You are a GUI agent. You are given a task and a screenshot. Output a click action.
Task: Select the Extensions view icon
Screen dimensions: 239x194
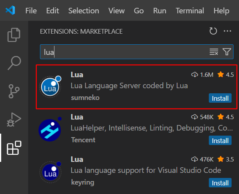pos(14,148)
